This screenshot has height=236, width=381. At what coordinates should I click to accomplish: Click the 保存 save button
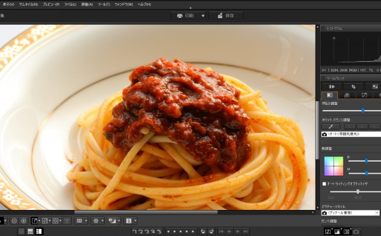(225, 16)
